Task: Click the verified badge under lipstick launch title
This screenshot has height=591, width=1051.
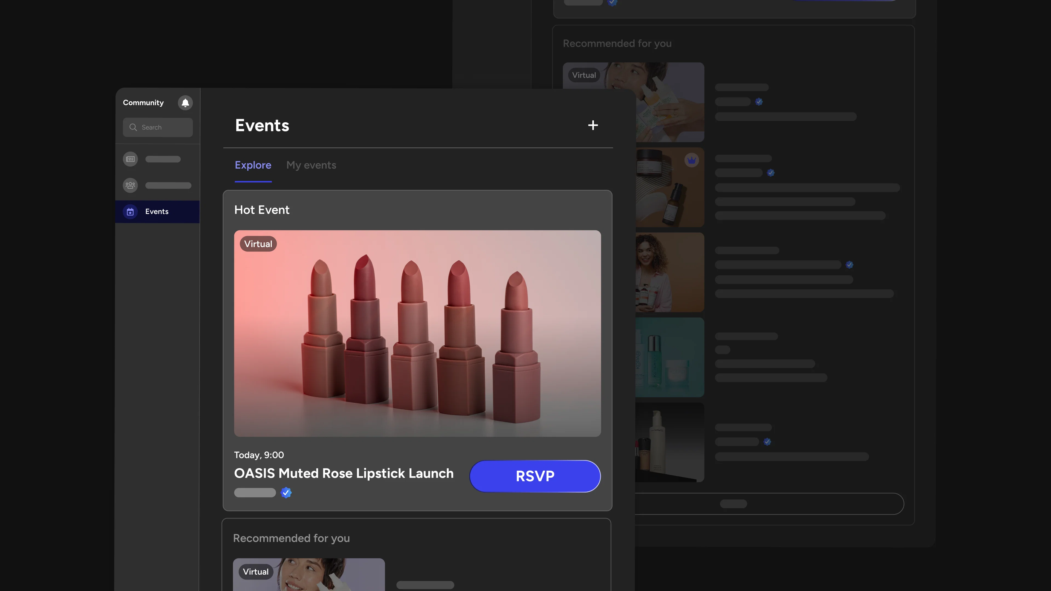Action: tap(286, 493)
